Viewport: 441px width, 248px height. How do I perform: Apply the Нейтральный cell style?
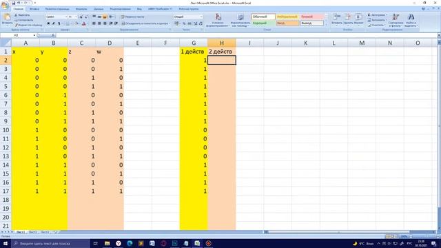287,17
